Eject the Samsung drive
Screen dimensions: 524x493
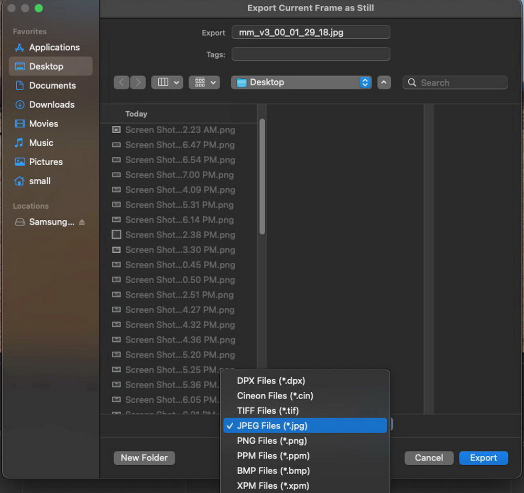[x=82, y=222]
